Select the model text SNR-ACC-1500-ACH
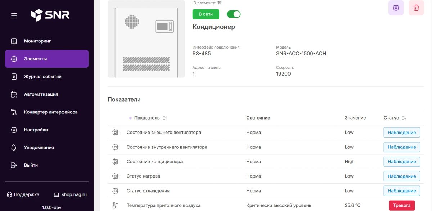The width and height of the screenshot is (432, 211). pyautogui.click(x=301, y=54)
